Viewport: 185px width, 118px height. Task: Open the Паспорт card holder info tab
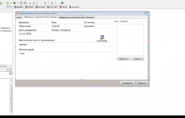[x=77, y=17]
